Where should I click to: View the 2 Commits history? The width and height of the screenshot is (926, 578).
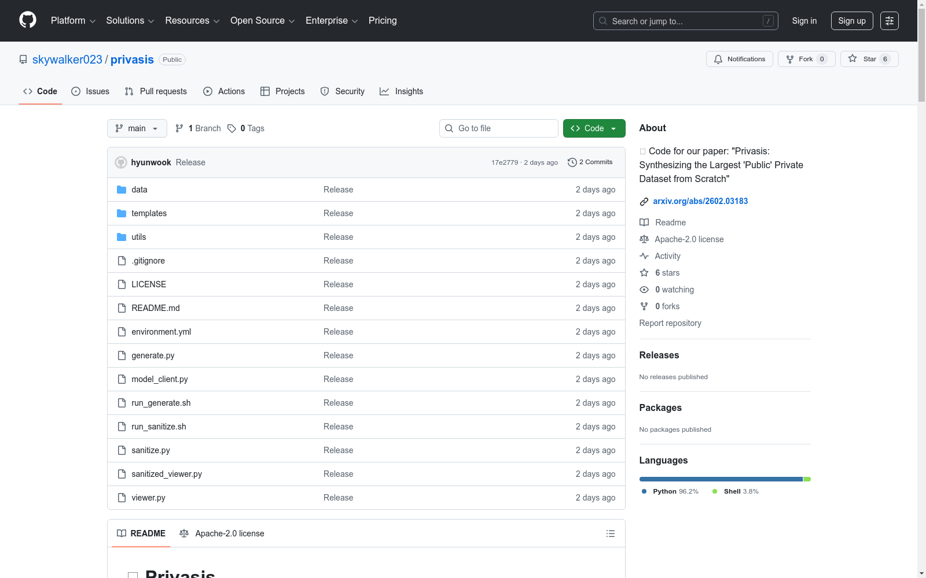(x=590, y=162)
